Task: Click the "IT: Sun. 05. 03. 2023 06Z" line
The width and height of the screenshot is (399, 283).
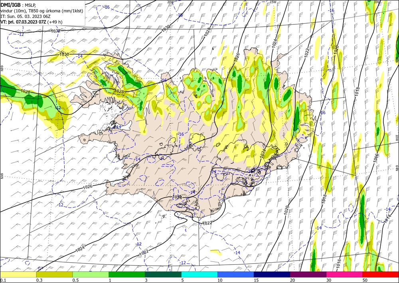Action: tap(26, 16)
